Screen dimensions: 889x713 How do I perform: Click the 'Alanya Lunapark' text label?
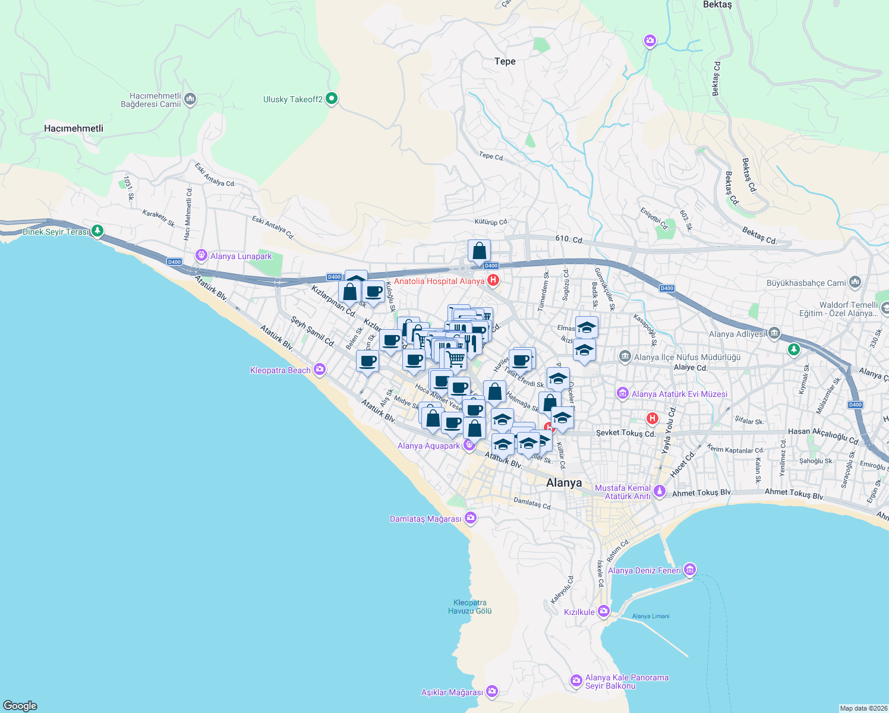(x=241, y=256)
